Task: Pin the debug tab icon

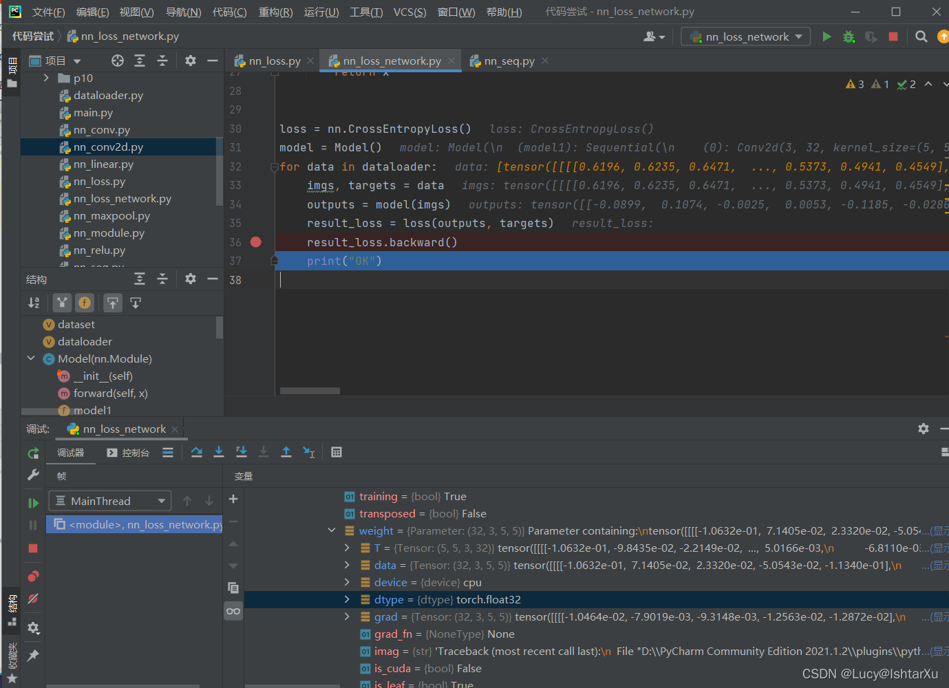Action: coord(33,656)
